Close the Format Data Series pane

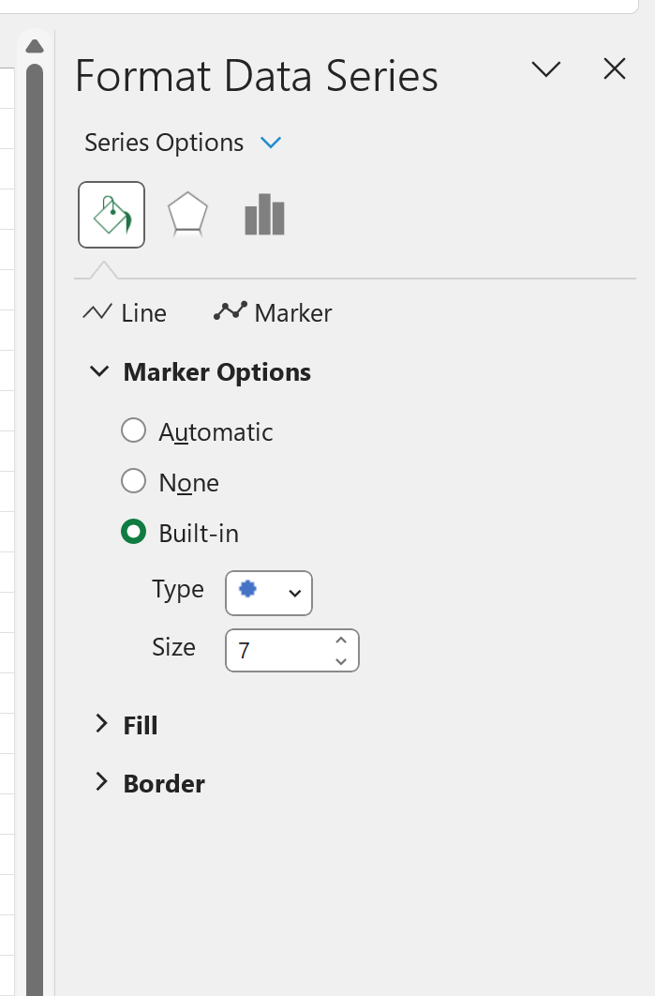[x=614, y=68]
